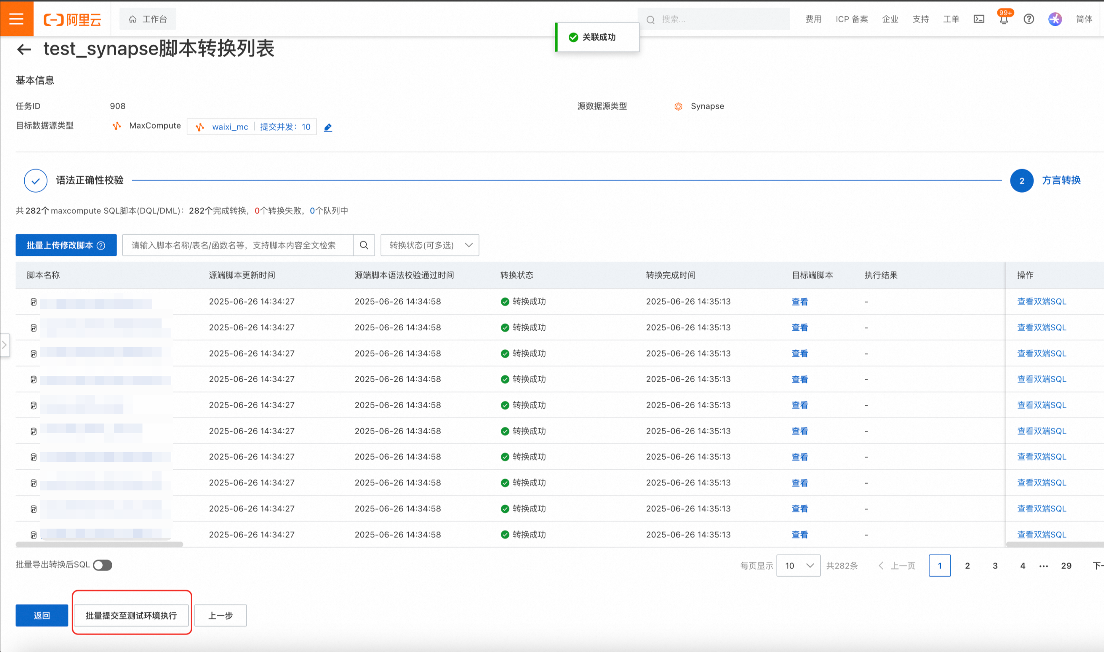Click the 脚本名称 column header
The image size is (1104, 652).
tap(43, 275)
